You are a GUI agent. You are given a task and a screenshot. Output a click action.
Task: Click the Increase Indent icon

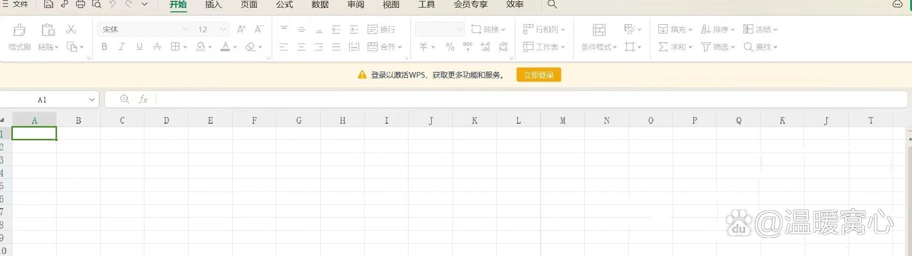(354, 29)
